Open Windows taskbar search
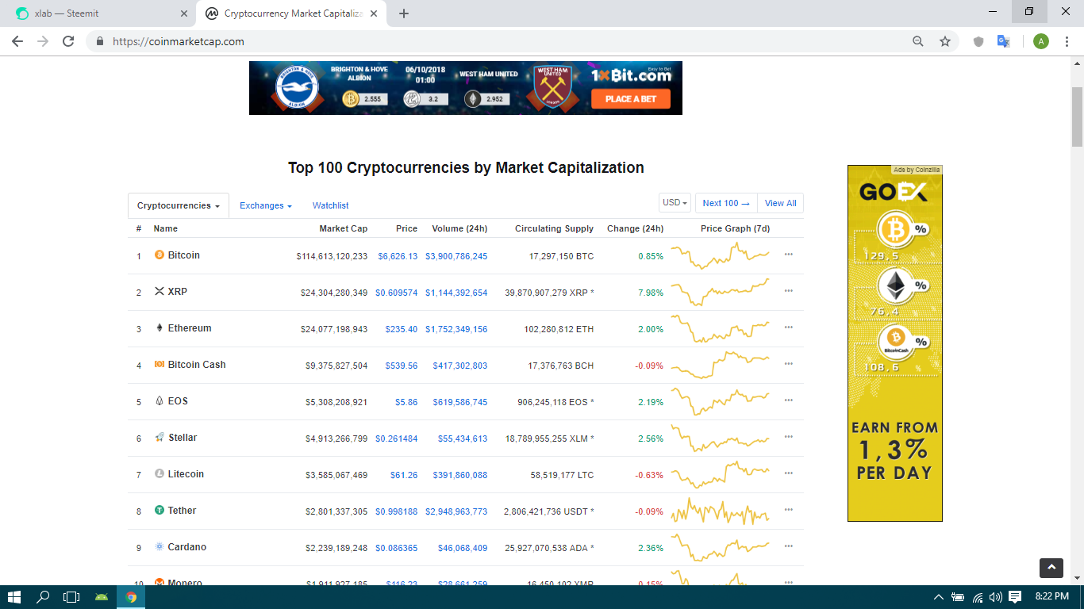 point(43,597)
